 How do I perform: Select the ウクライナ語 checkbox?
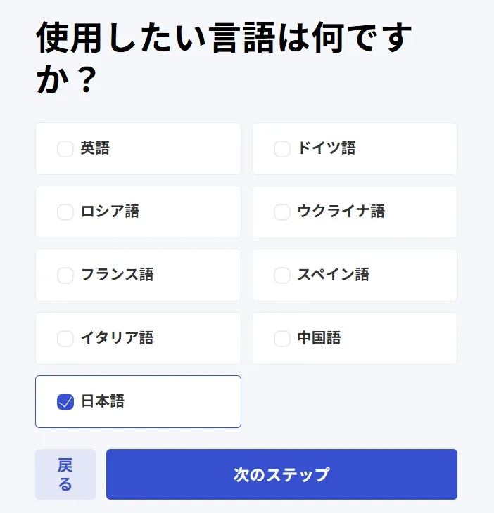pyautogui.click(x=282, y=212)
